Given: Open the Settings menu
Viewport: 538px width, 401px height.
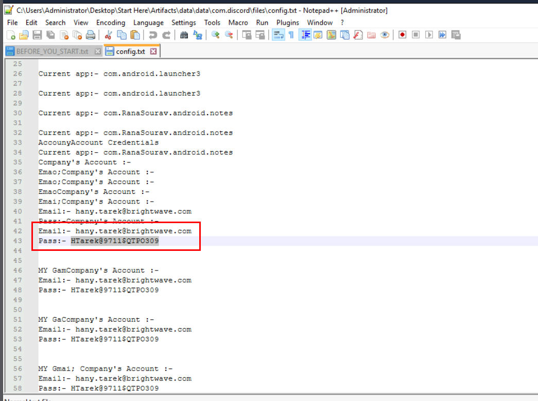Looking at the screenshot, I should tap(184, 23).
